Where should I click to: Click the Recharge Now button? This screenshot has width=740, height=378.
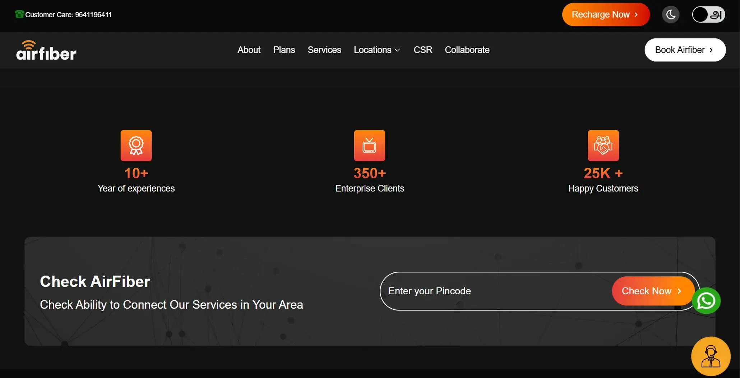pos(606,14)
